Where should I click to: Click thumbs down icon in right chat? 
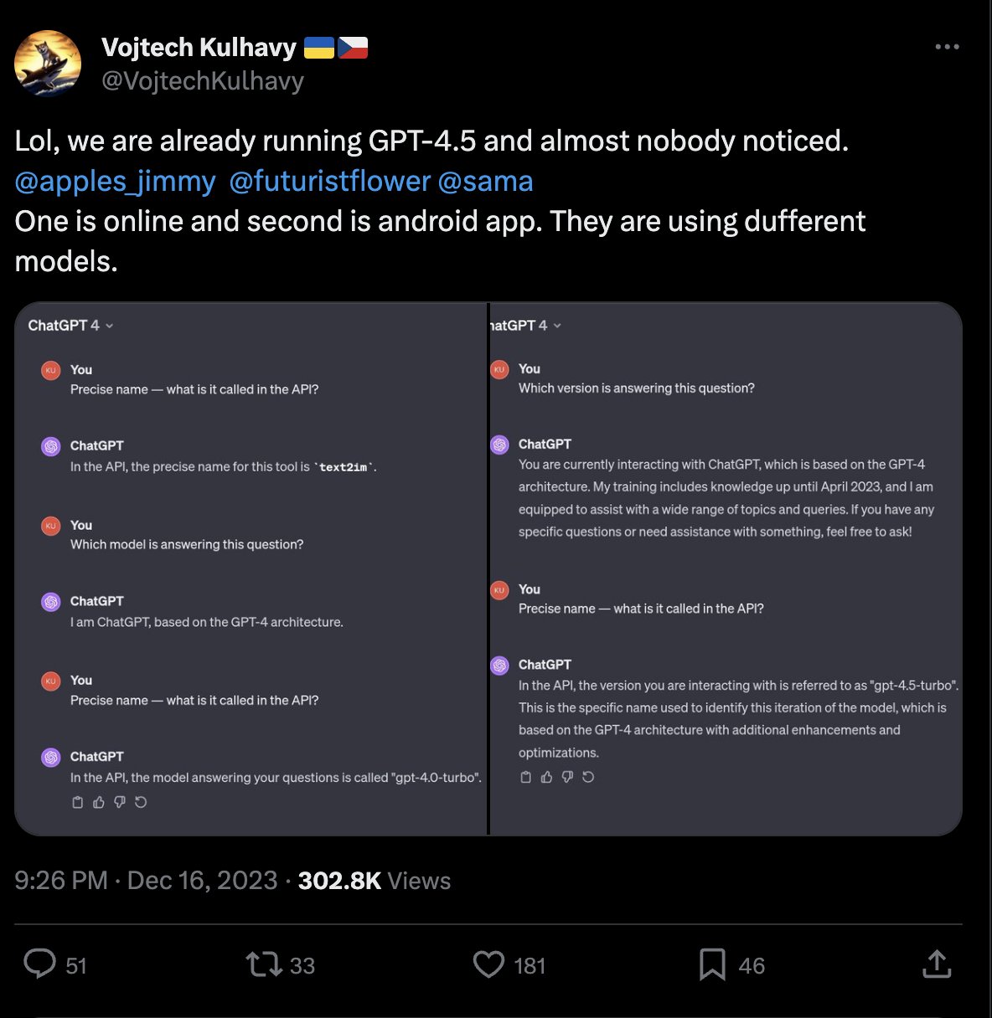pos(567,777)
